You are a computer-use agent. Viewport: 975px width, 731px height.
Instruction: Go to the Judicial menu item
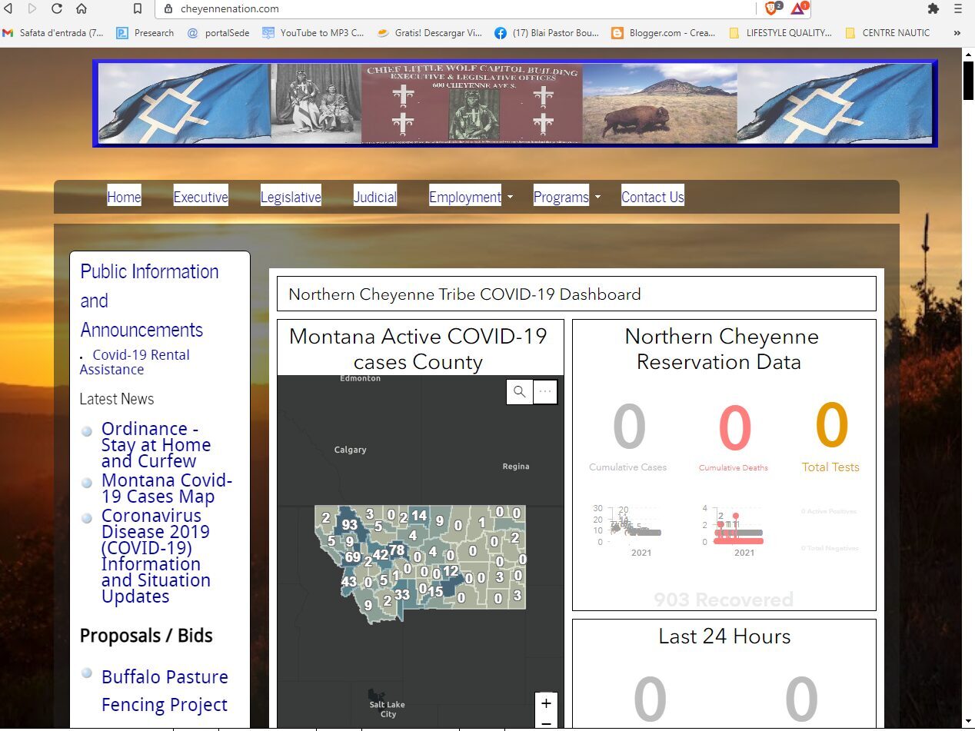375,197
